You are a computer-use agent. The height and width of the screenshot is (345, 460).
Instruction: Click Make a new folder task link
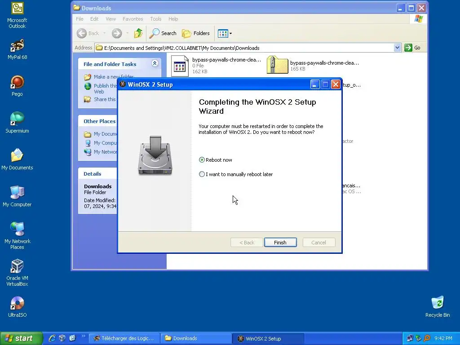click(x=109, y=77)
